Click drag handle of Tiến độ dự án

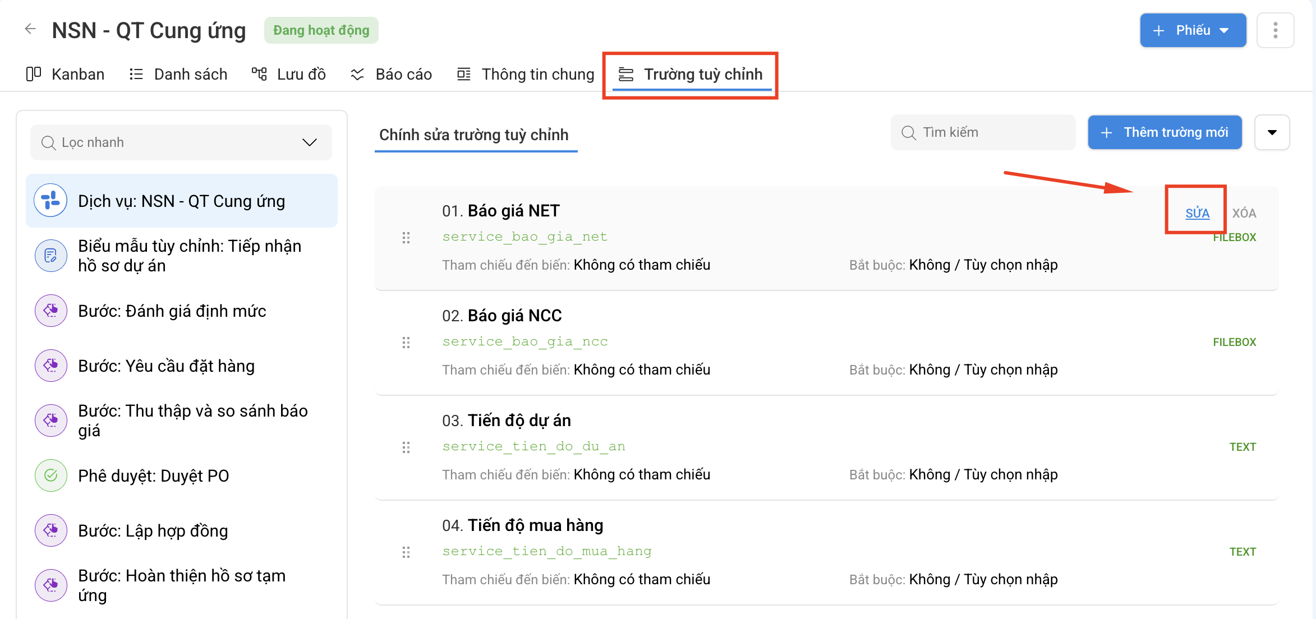point(406,447)
